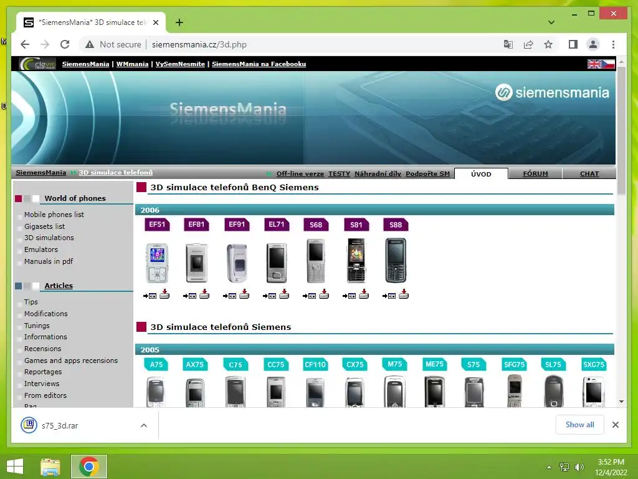Viewport: 638px width, 479px height.
Task: Open s75_3d.rar download options chevron
Action: point(144,425)
